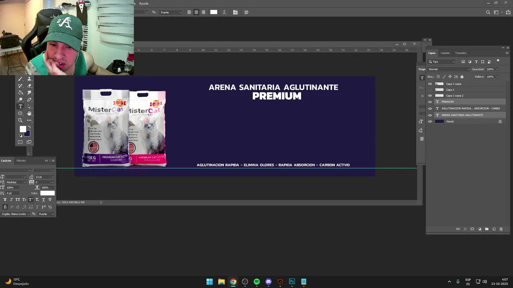Open the Tipo layer filter dropdown

click(x=442, y=62)
